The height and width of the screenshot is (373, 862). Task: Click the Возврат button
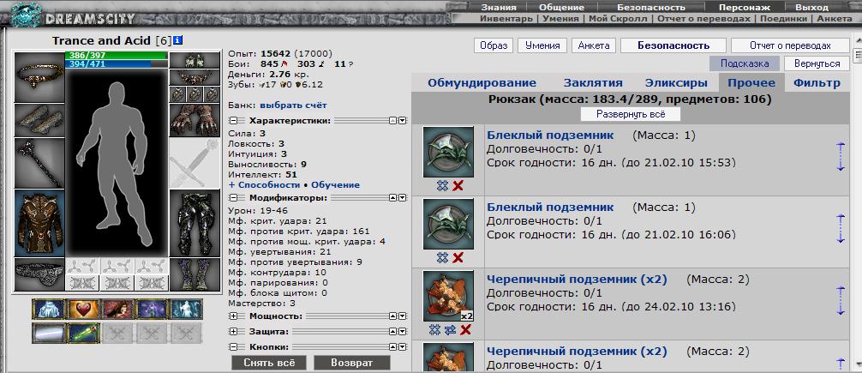pyautogui.click(x=352, y=363)
